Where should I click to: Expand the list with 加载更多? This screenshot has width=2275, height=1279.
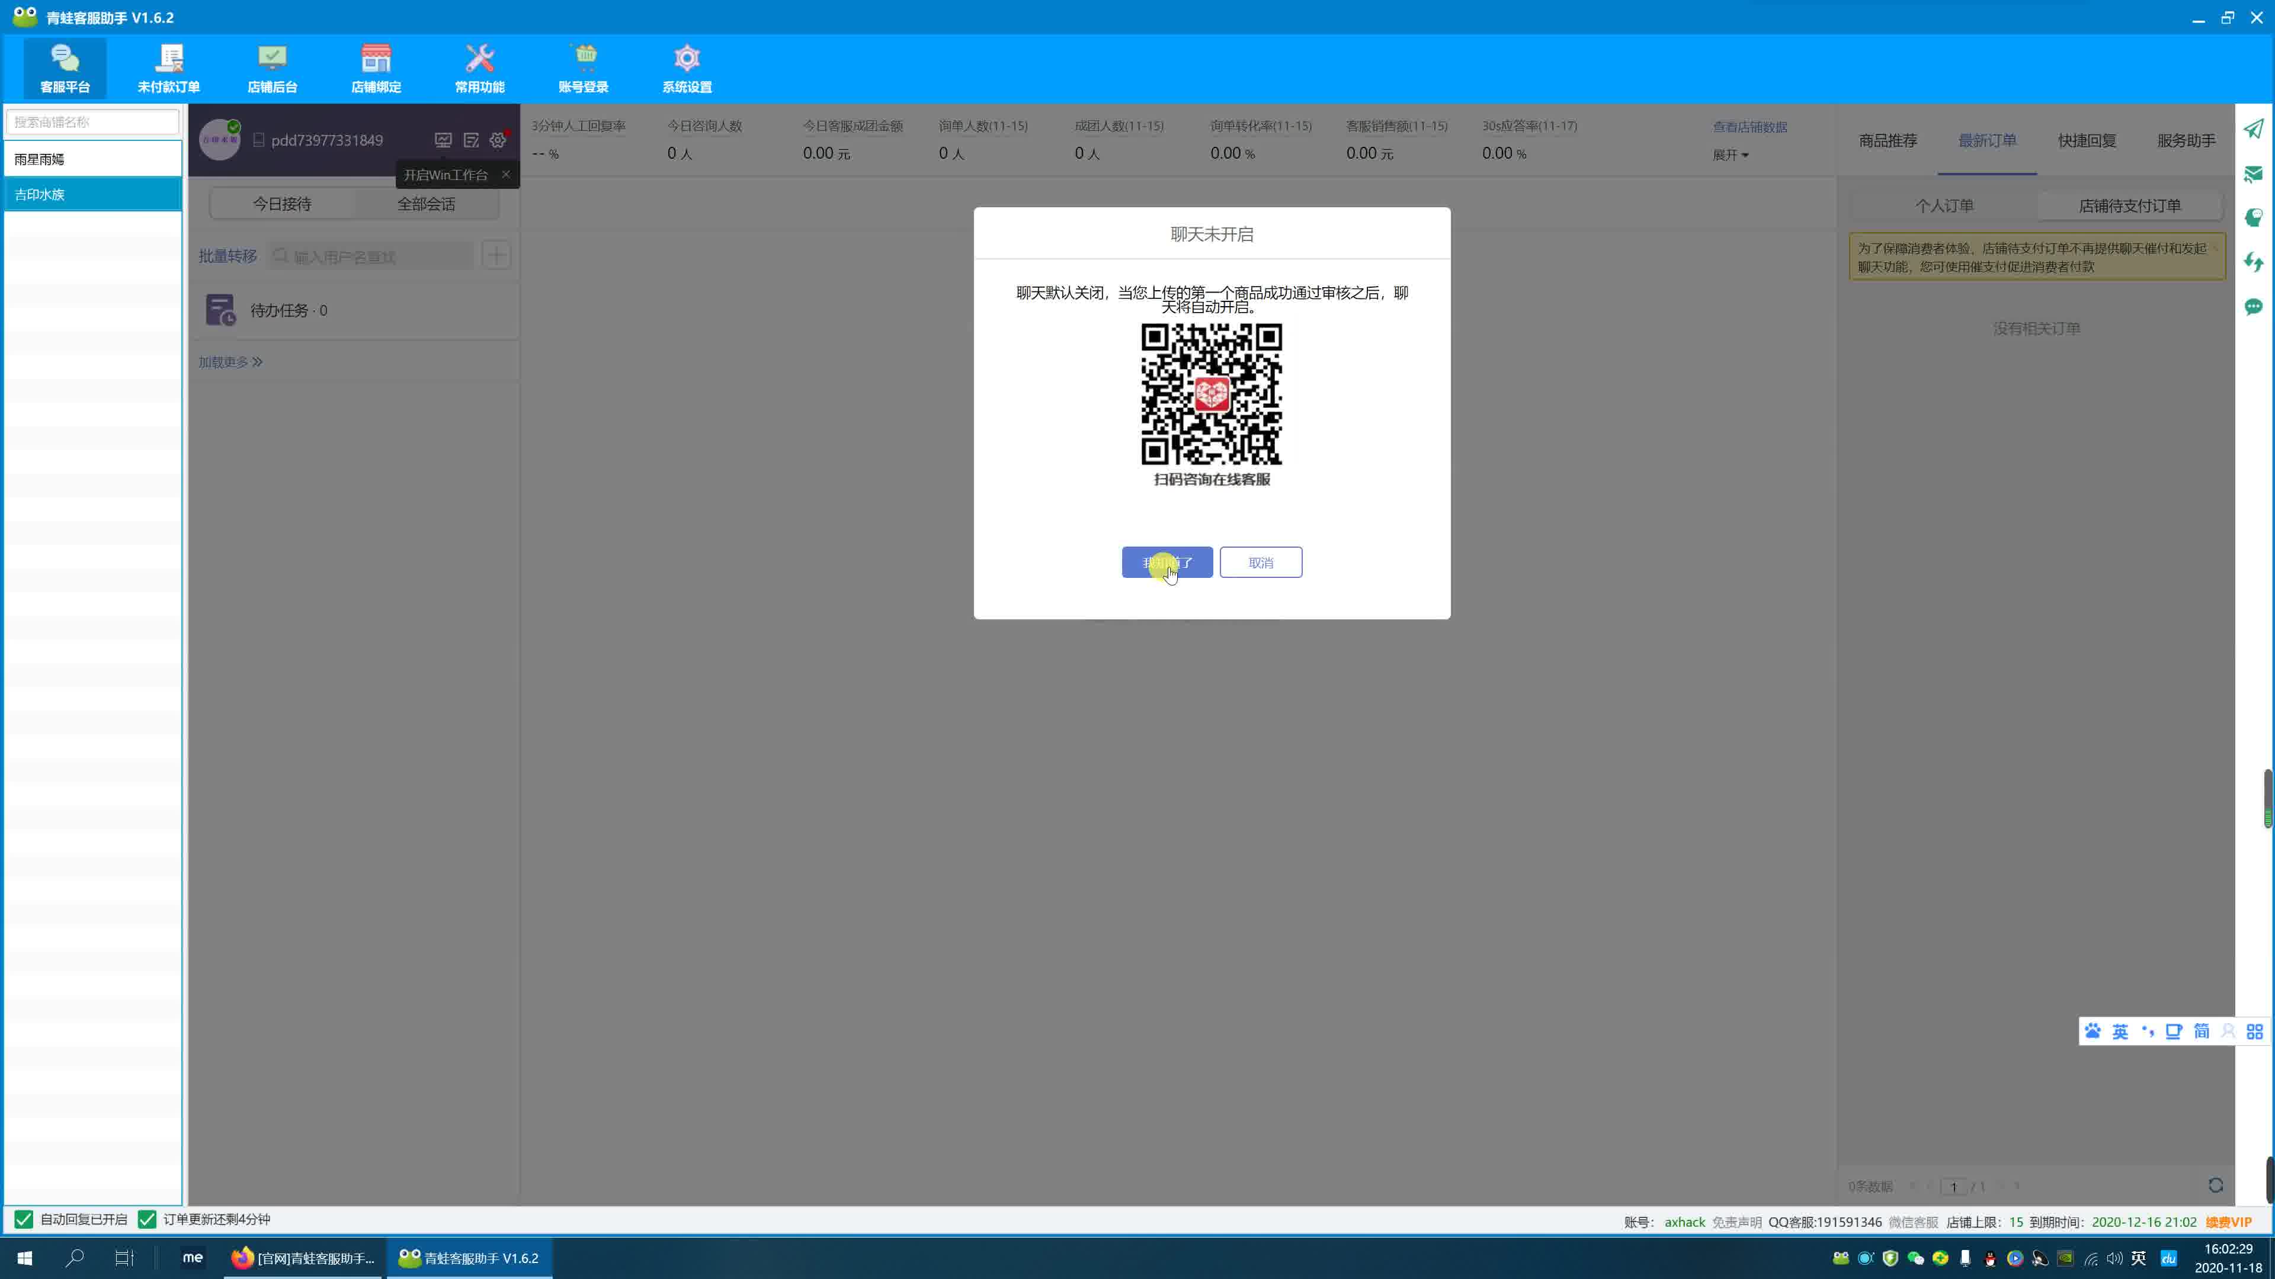pos(230,362)
